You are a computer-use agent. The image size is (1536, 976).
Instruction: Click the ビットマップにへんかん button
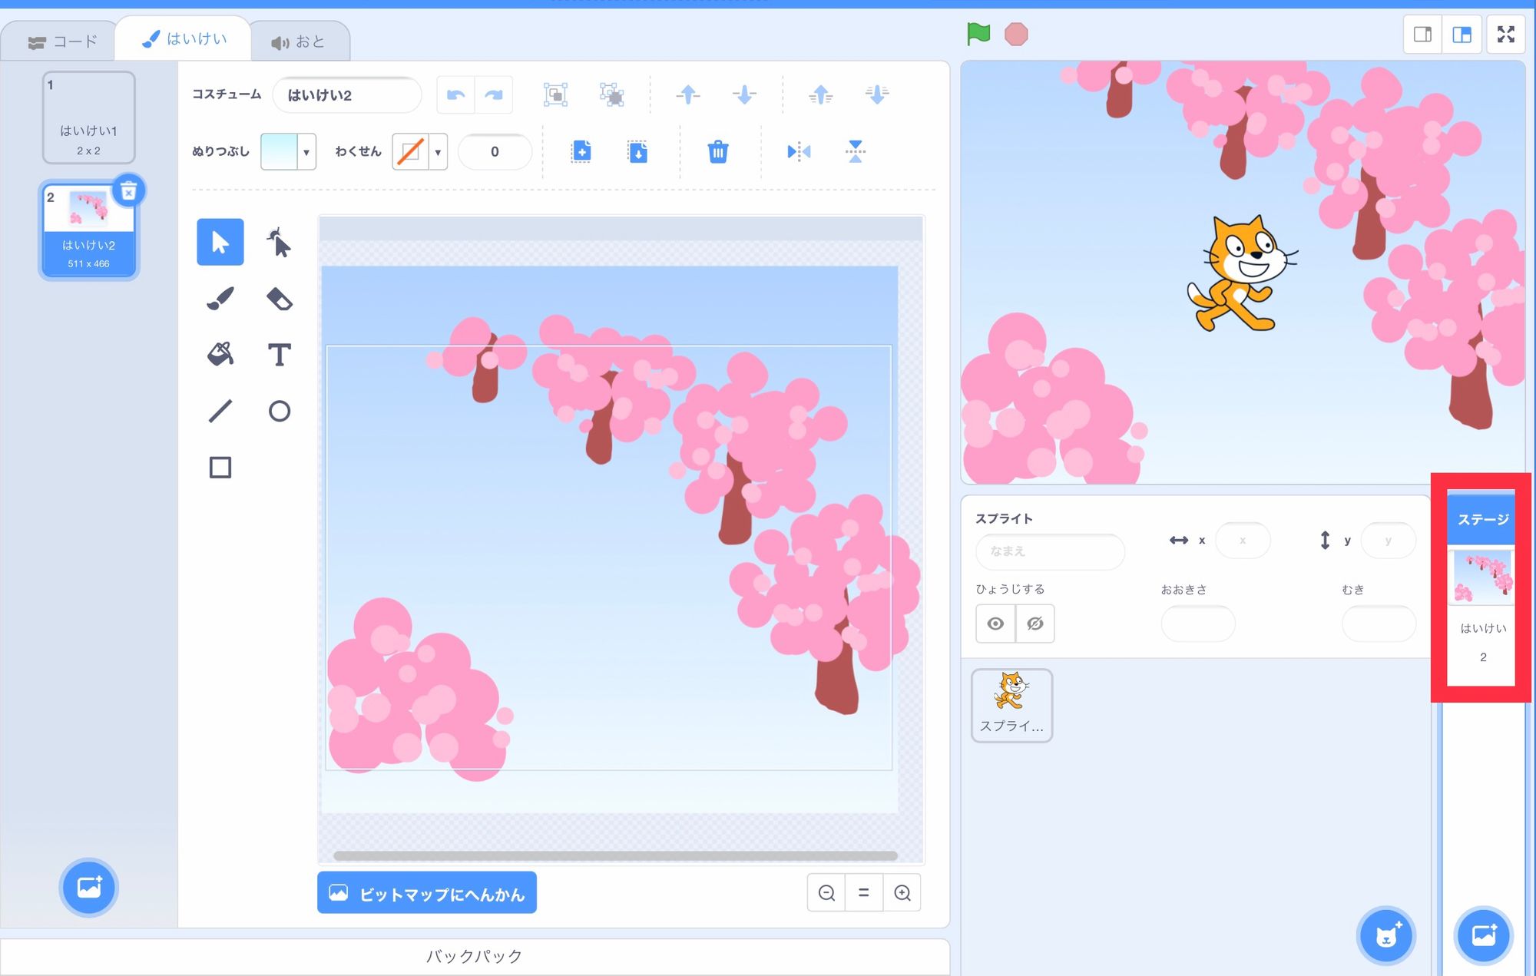click(427, 892)
